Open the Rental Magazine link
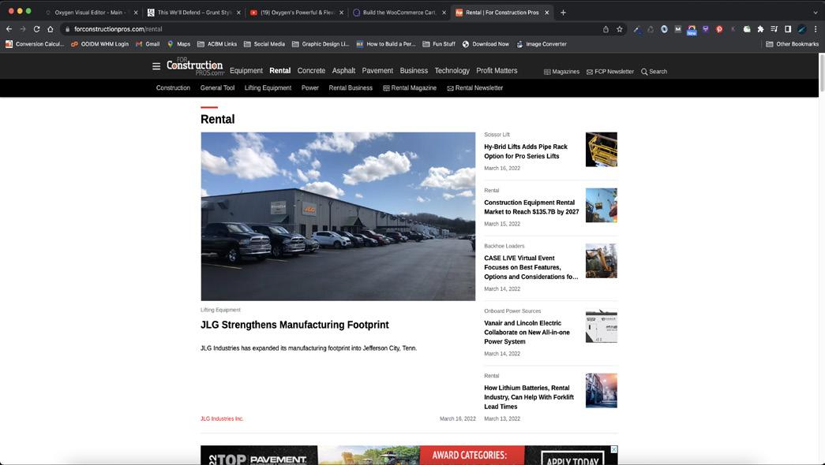Viewport: 825px width, 465px height. pyautogui.click(x=410, y=87)
